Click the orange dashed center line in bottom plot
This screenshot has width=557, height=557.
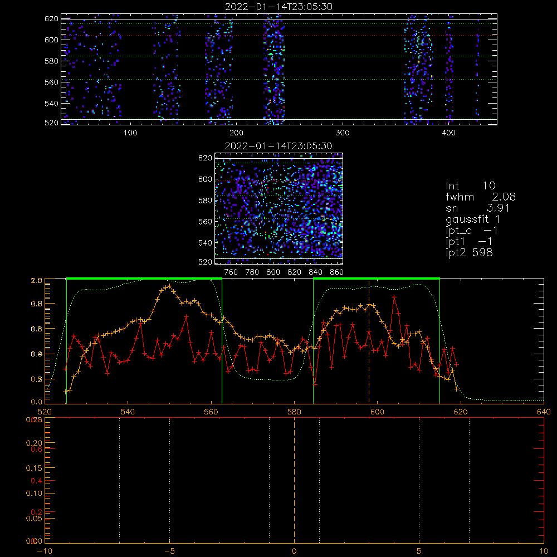pos(294,480)
